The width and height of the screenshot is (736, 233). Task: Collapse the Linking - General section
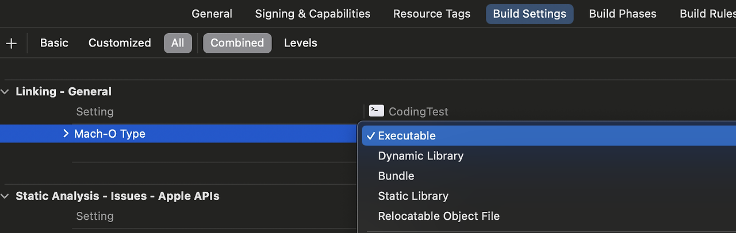coord(6,92)
